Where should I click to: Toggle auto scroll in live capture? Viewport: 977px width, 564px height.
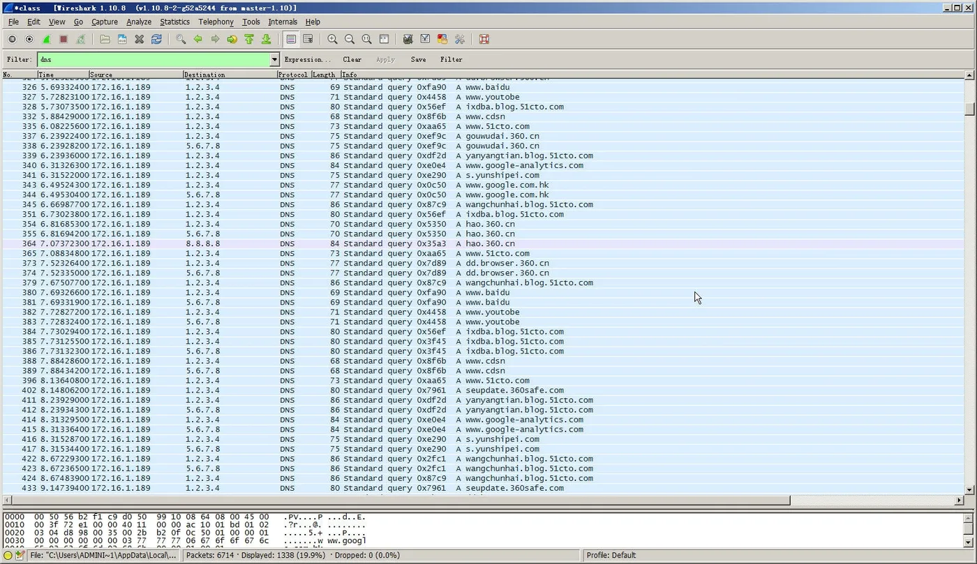(308, 40)
